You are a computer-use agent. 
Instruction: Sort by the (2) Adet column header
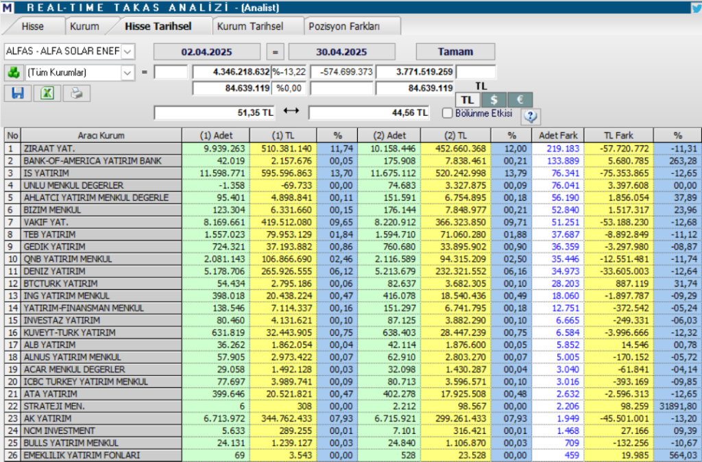[389, 135]
